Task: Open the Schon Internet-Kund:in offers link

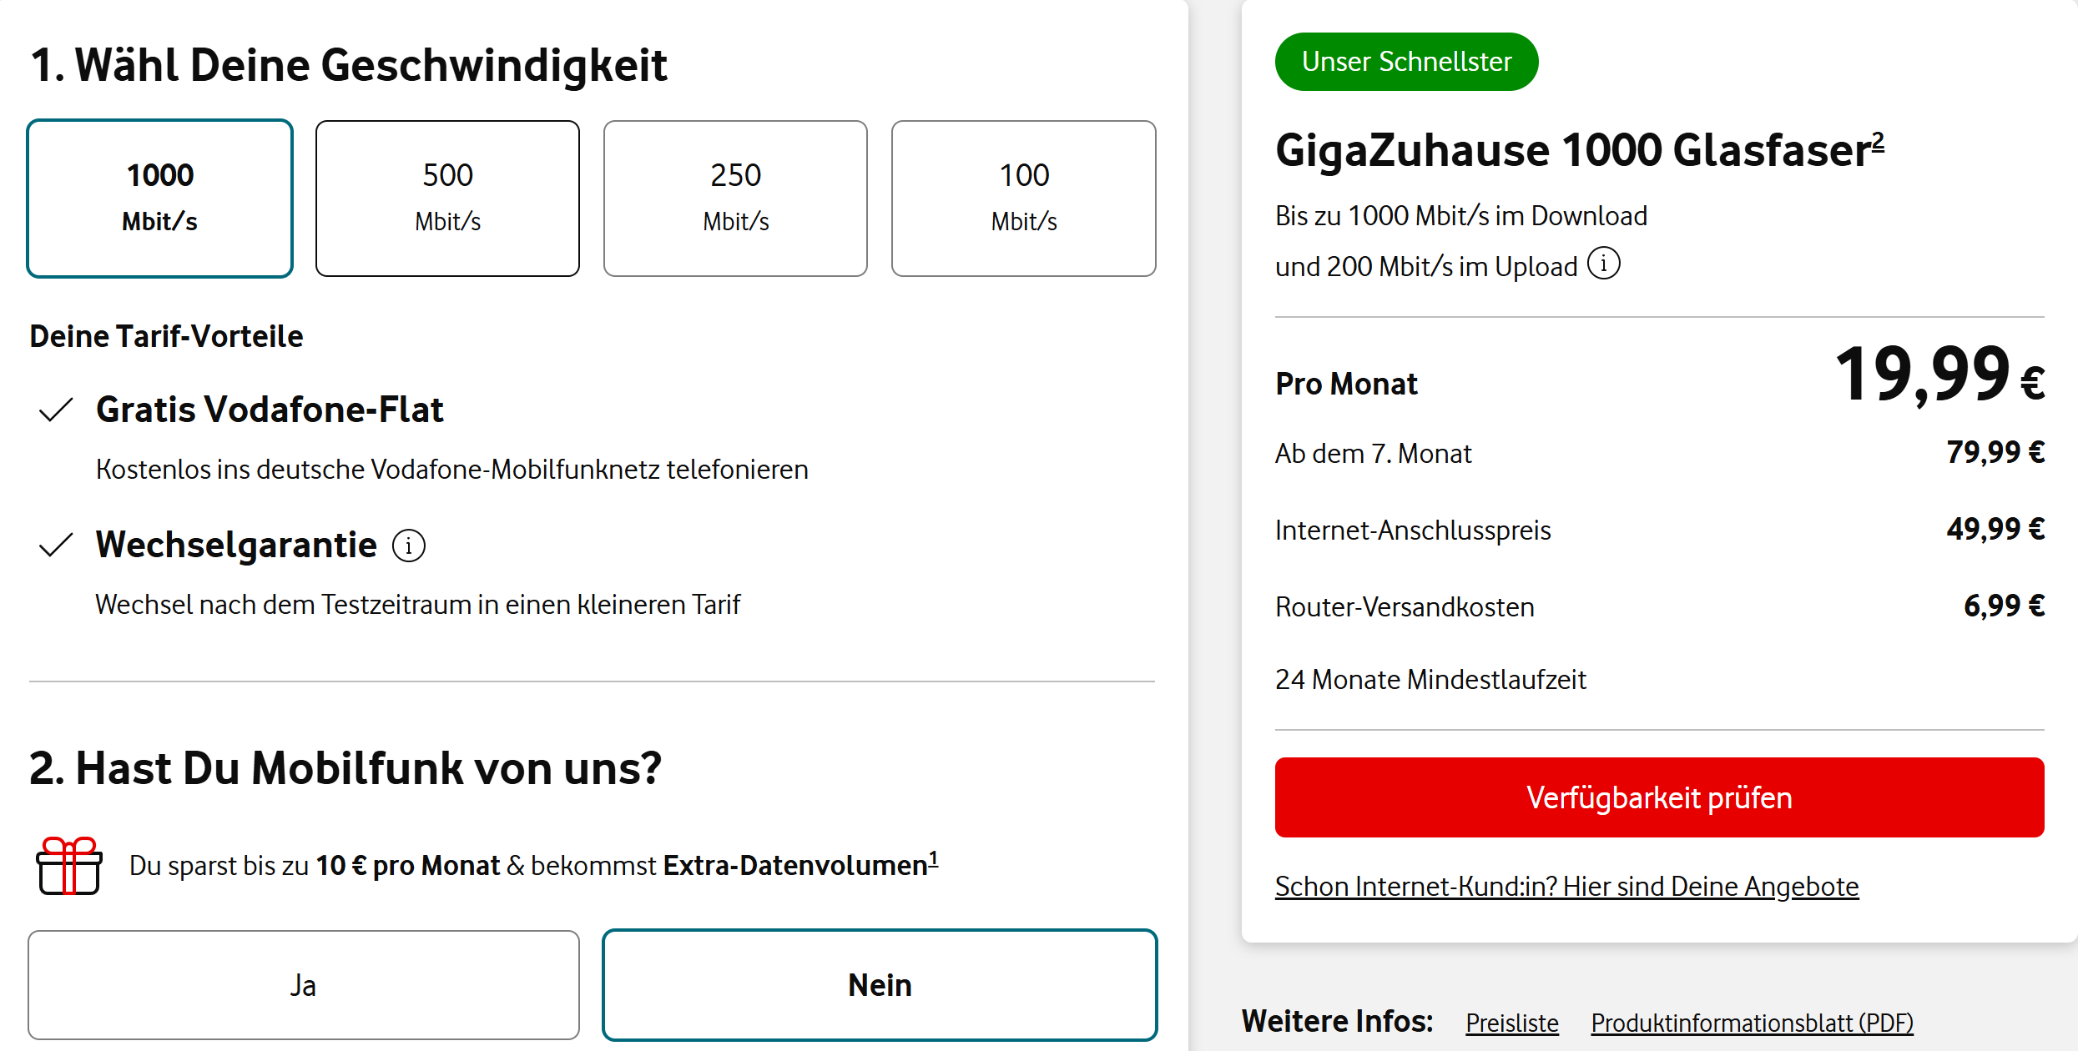Action: [x=1566, y=886]
